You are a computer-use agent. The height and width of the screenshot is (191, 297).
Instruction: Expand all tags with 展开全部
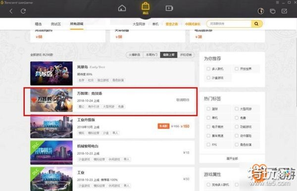click(x=232, y=159)
